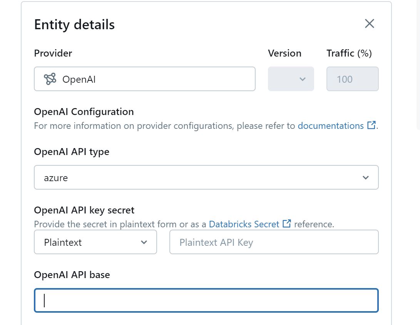Click the chevron on the Version dropdown
Screen dimensions: 420x325
tap(303, 79)
